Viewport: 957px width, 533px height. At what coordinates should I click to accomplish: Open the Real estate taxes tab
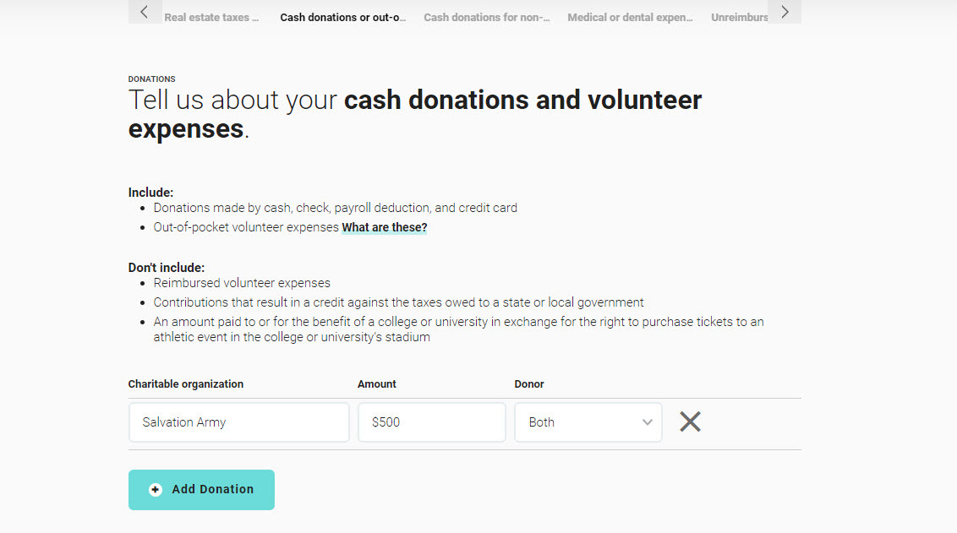pos(211,18)
